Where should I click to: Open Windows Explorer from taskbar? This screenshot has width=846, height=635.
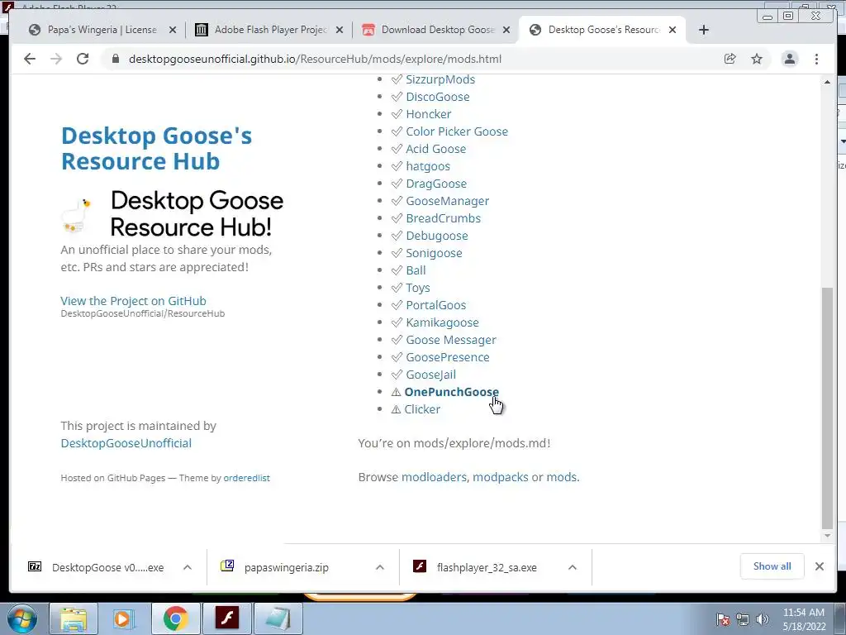[74, 618]
